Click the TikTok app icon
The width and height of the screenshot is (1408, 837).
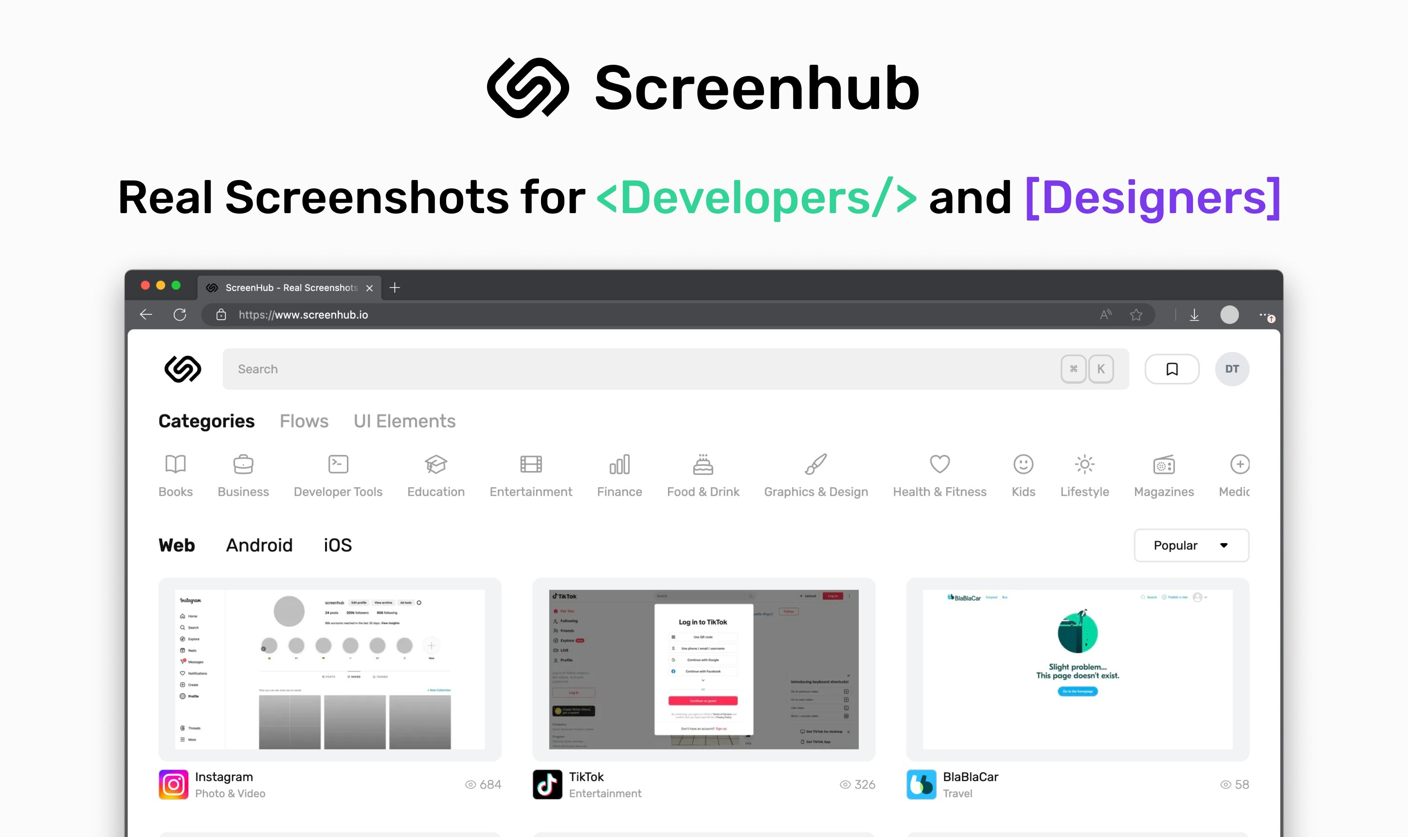(547, 784)
